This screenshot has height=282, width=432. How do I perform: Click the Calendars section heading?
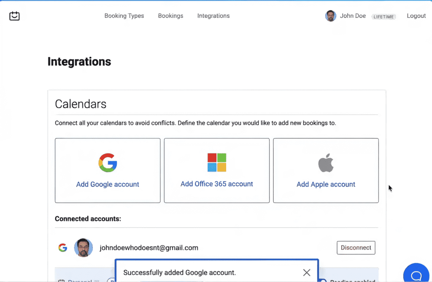[81, 104]
